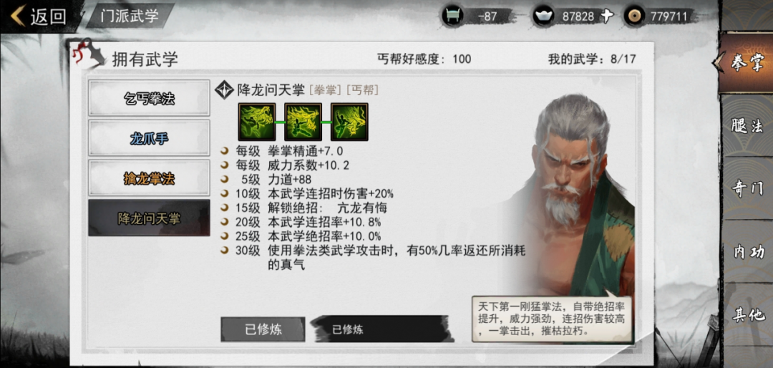773x368 pixels.
Task: Tap the plus icon to add silver
Action: (607, 16)
